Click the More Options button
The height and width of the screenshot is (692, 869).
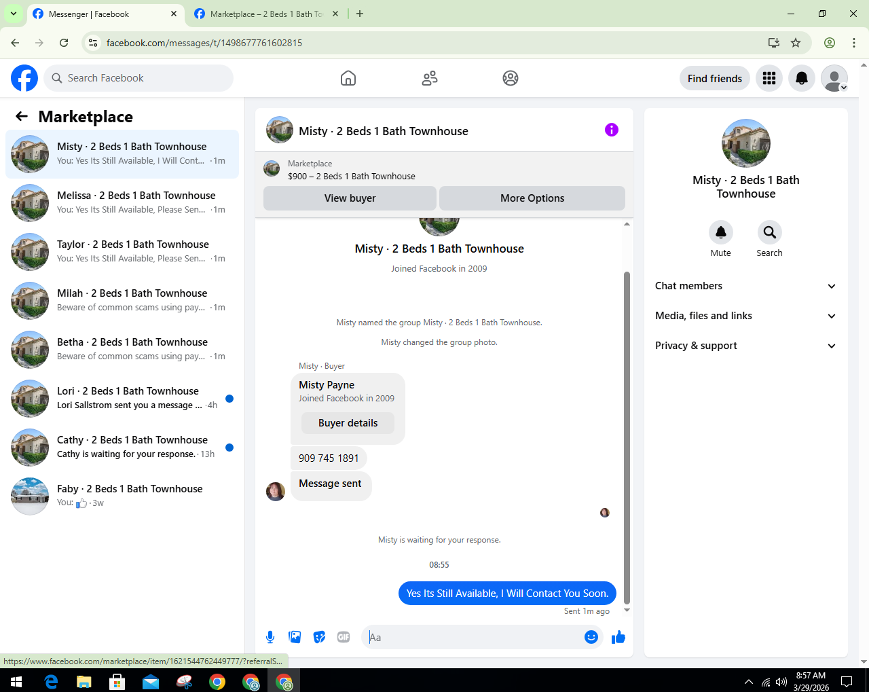tap(532, 198)
